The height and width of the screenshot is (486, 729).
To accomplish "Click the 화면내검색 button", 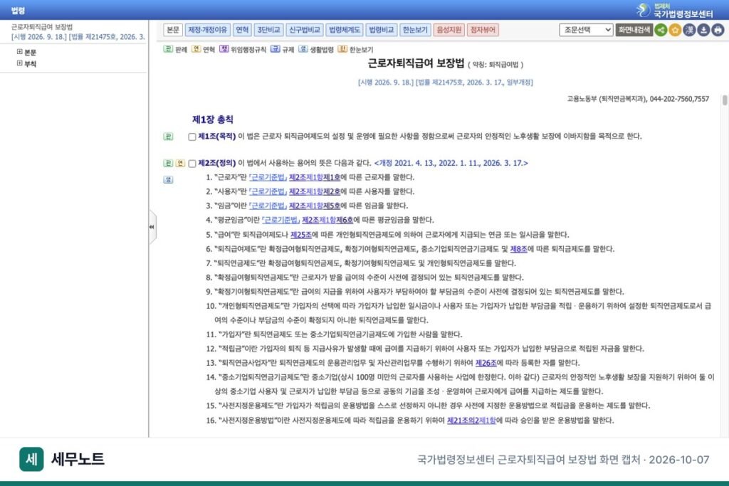I will point(634,30).
